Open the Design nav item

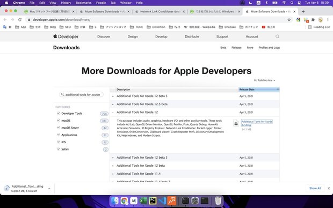(x=133, y=36)
